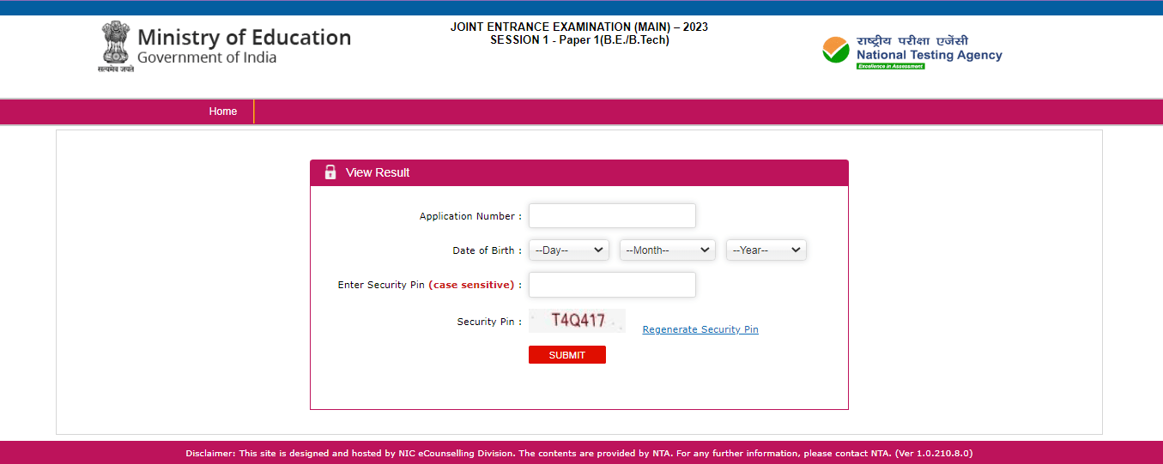Click the NIC eCounselling disclaimer footer text
This screenshot has height=464, width=1163.
point(578,453)
